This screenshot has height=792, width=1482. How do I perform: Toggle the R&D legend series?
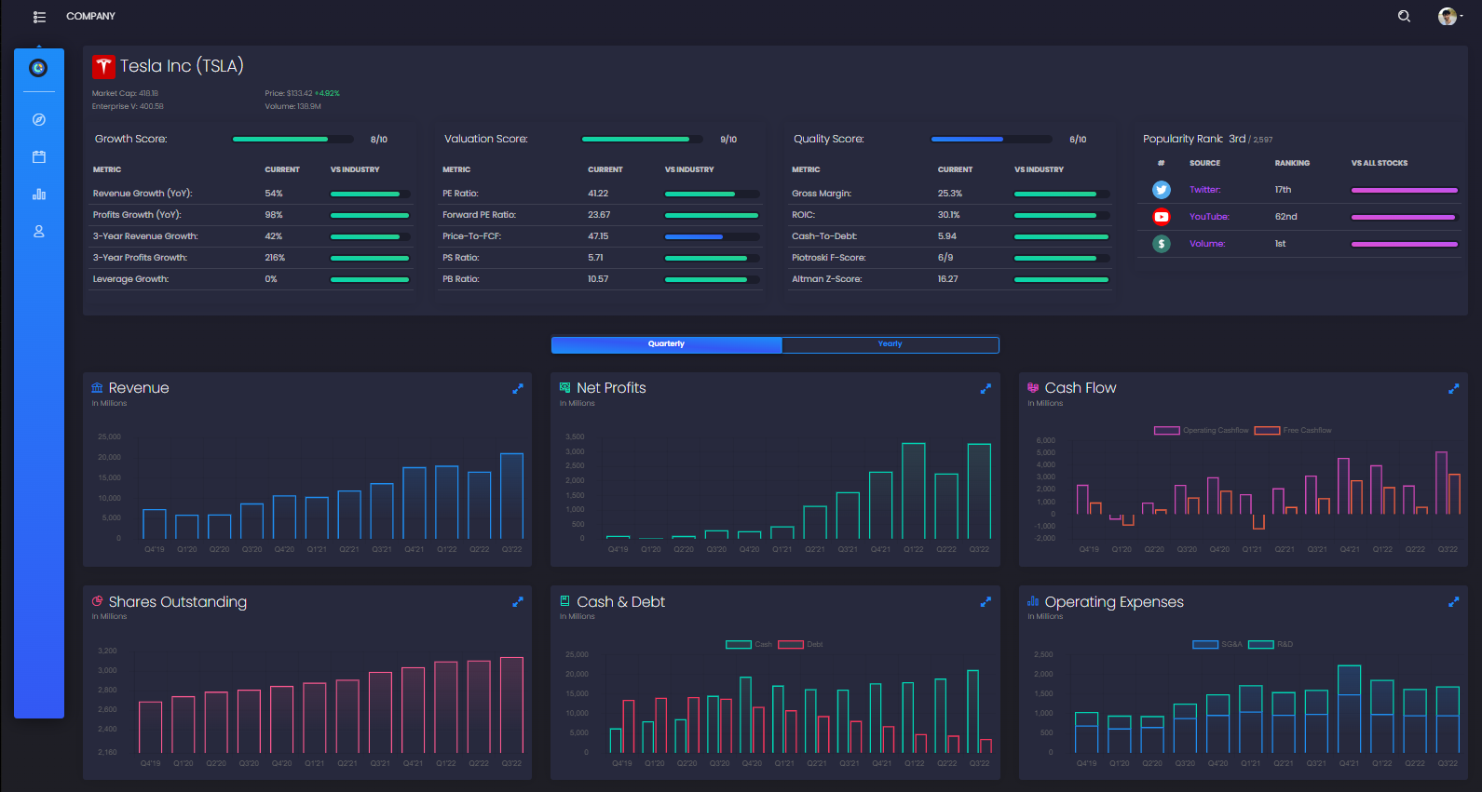[1271, 644]
